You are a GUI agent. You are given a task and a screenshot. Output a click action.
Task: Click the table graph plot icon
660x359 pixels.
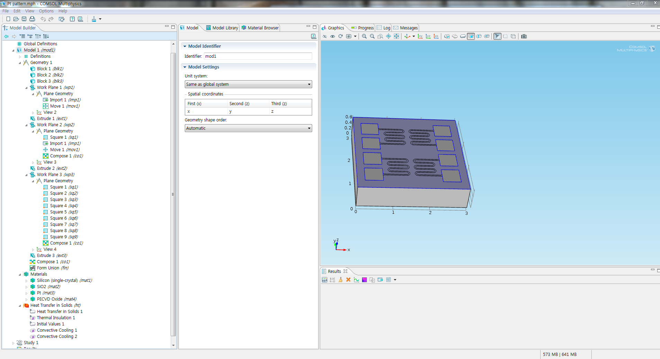point(356,280)
